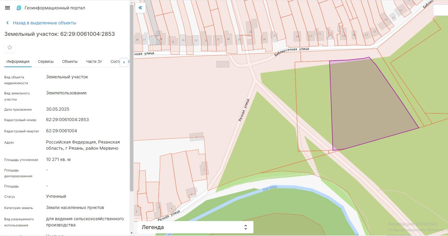Image resolution: width=448 pixels, height=236 pixels.
Task: Click the cadastral number value 62:29:0061004:2853
Action: [68, 119]
